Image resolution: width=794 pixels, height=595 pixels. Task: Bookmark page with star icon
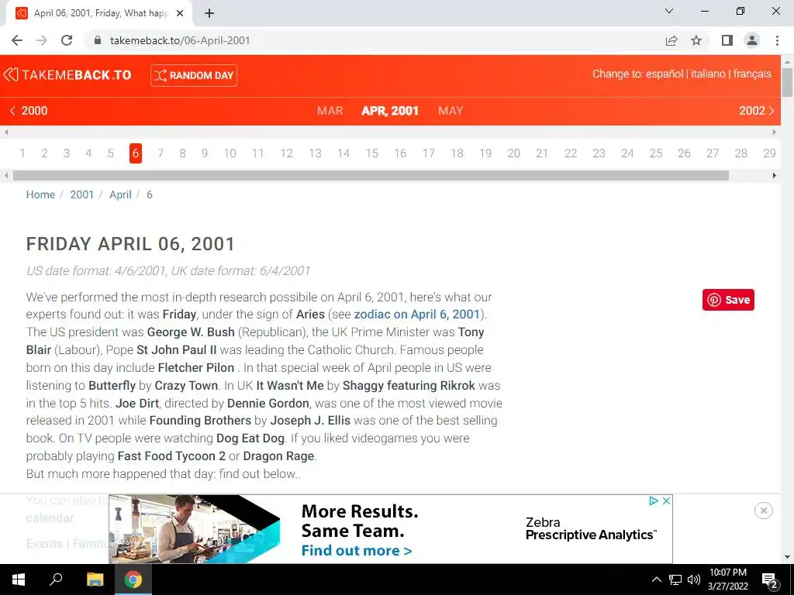(696, 40)
